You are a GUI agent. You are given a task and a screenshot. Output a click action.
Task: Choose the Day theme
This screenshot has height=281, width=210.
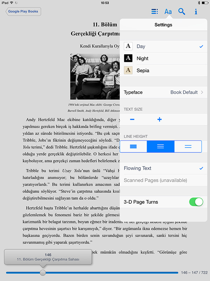point(163,46)
